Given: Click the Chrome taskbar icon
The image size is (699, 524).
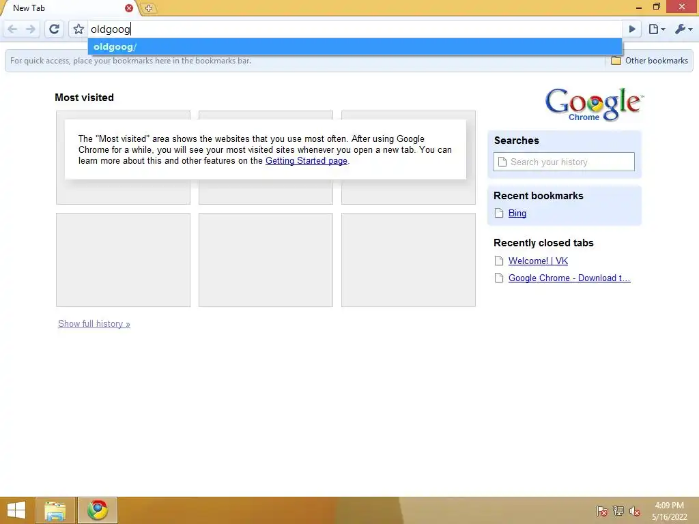Looking at the screenshot, I should (x=98, y=510).
